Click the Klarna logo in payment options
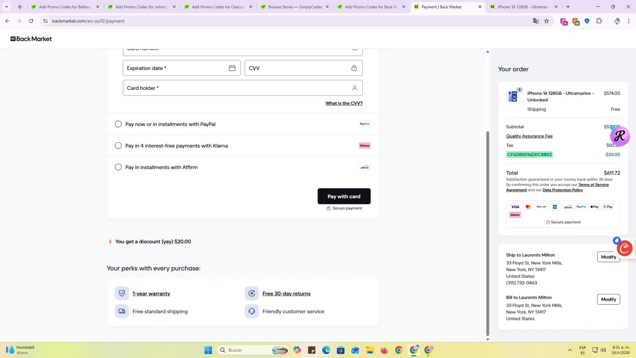Image resolution: width=636 pixels, height=358 pixels. pos(365,145)
